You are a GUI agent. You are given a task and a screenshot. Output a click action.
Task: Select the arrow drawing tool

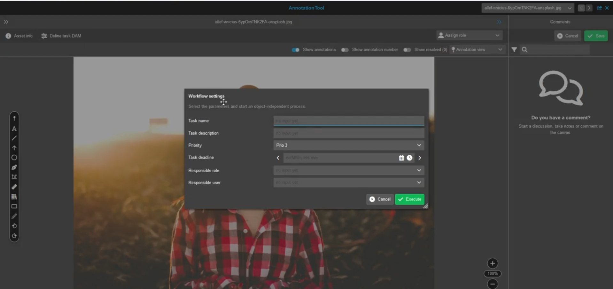click(x=14, y=148)
